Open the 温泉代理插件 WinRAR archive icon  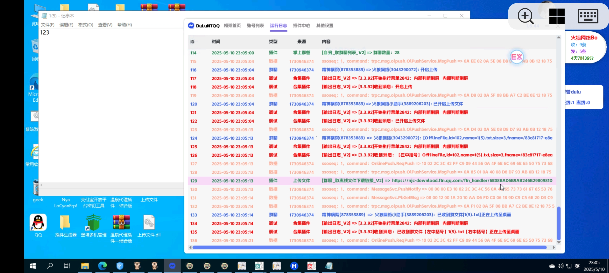[121, 223]
